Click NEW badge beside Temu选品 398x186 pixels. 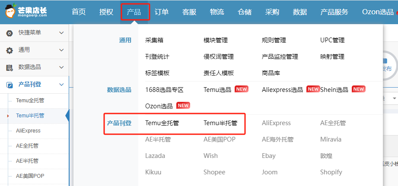point(242,89)
